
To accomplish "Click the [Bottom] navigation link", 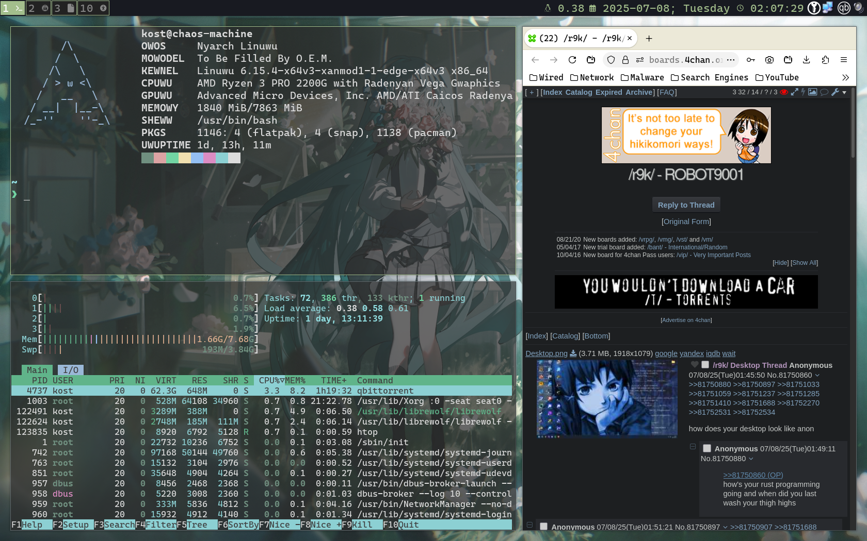I will (x=596, y=336).
